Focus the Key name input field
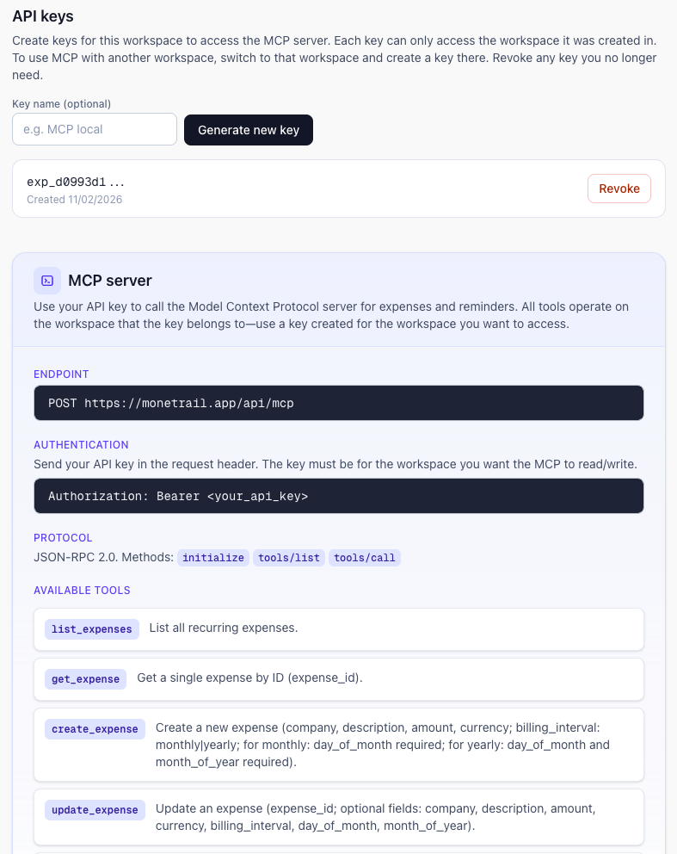 (95, 129)
